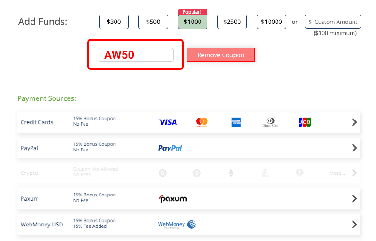Click the Diners Club logo
The height and width of the screenshot is (241, 376).
(270, 122)
